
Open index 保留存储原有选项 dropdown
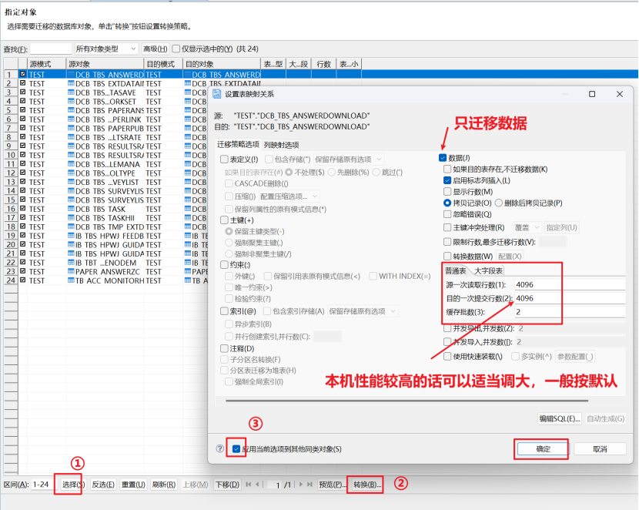point(363,311)
